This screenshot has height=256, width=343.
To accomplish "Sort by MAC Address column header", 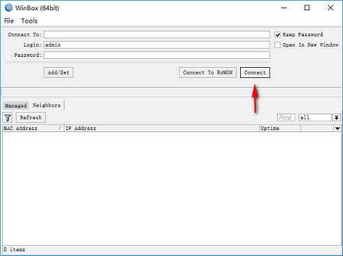I will click(x=33, y=129).
